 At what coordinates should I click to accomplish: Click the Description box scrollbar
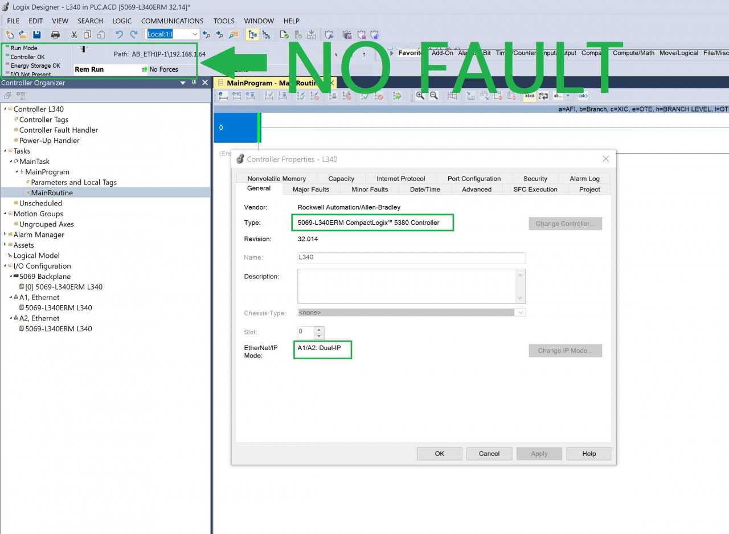(520, 286)
